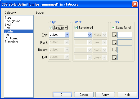Open the Left border color picker swatch

click(x=114, y=57)
